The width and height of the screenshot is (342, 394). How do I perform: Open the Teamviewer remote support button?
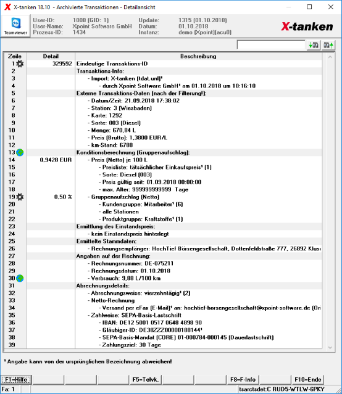pyautogui.click(x=15, y=26)
